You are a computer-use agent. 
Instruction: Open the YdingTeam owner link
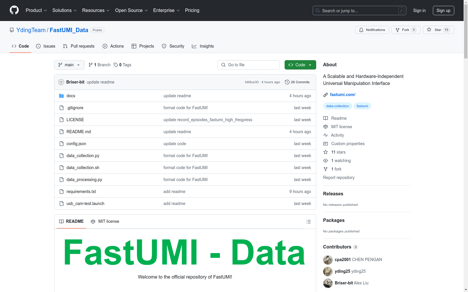[x=31, y=30]
